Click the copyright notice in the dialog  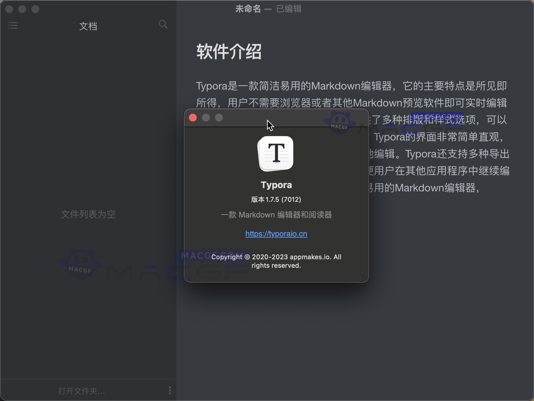[x=276, y=261]
